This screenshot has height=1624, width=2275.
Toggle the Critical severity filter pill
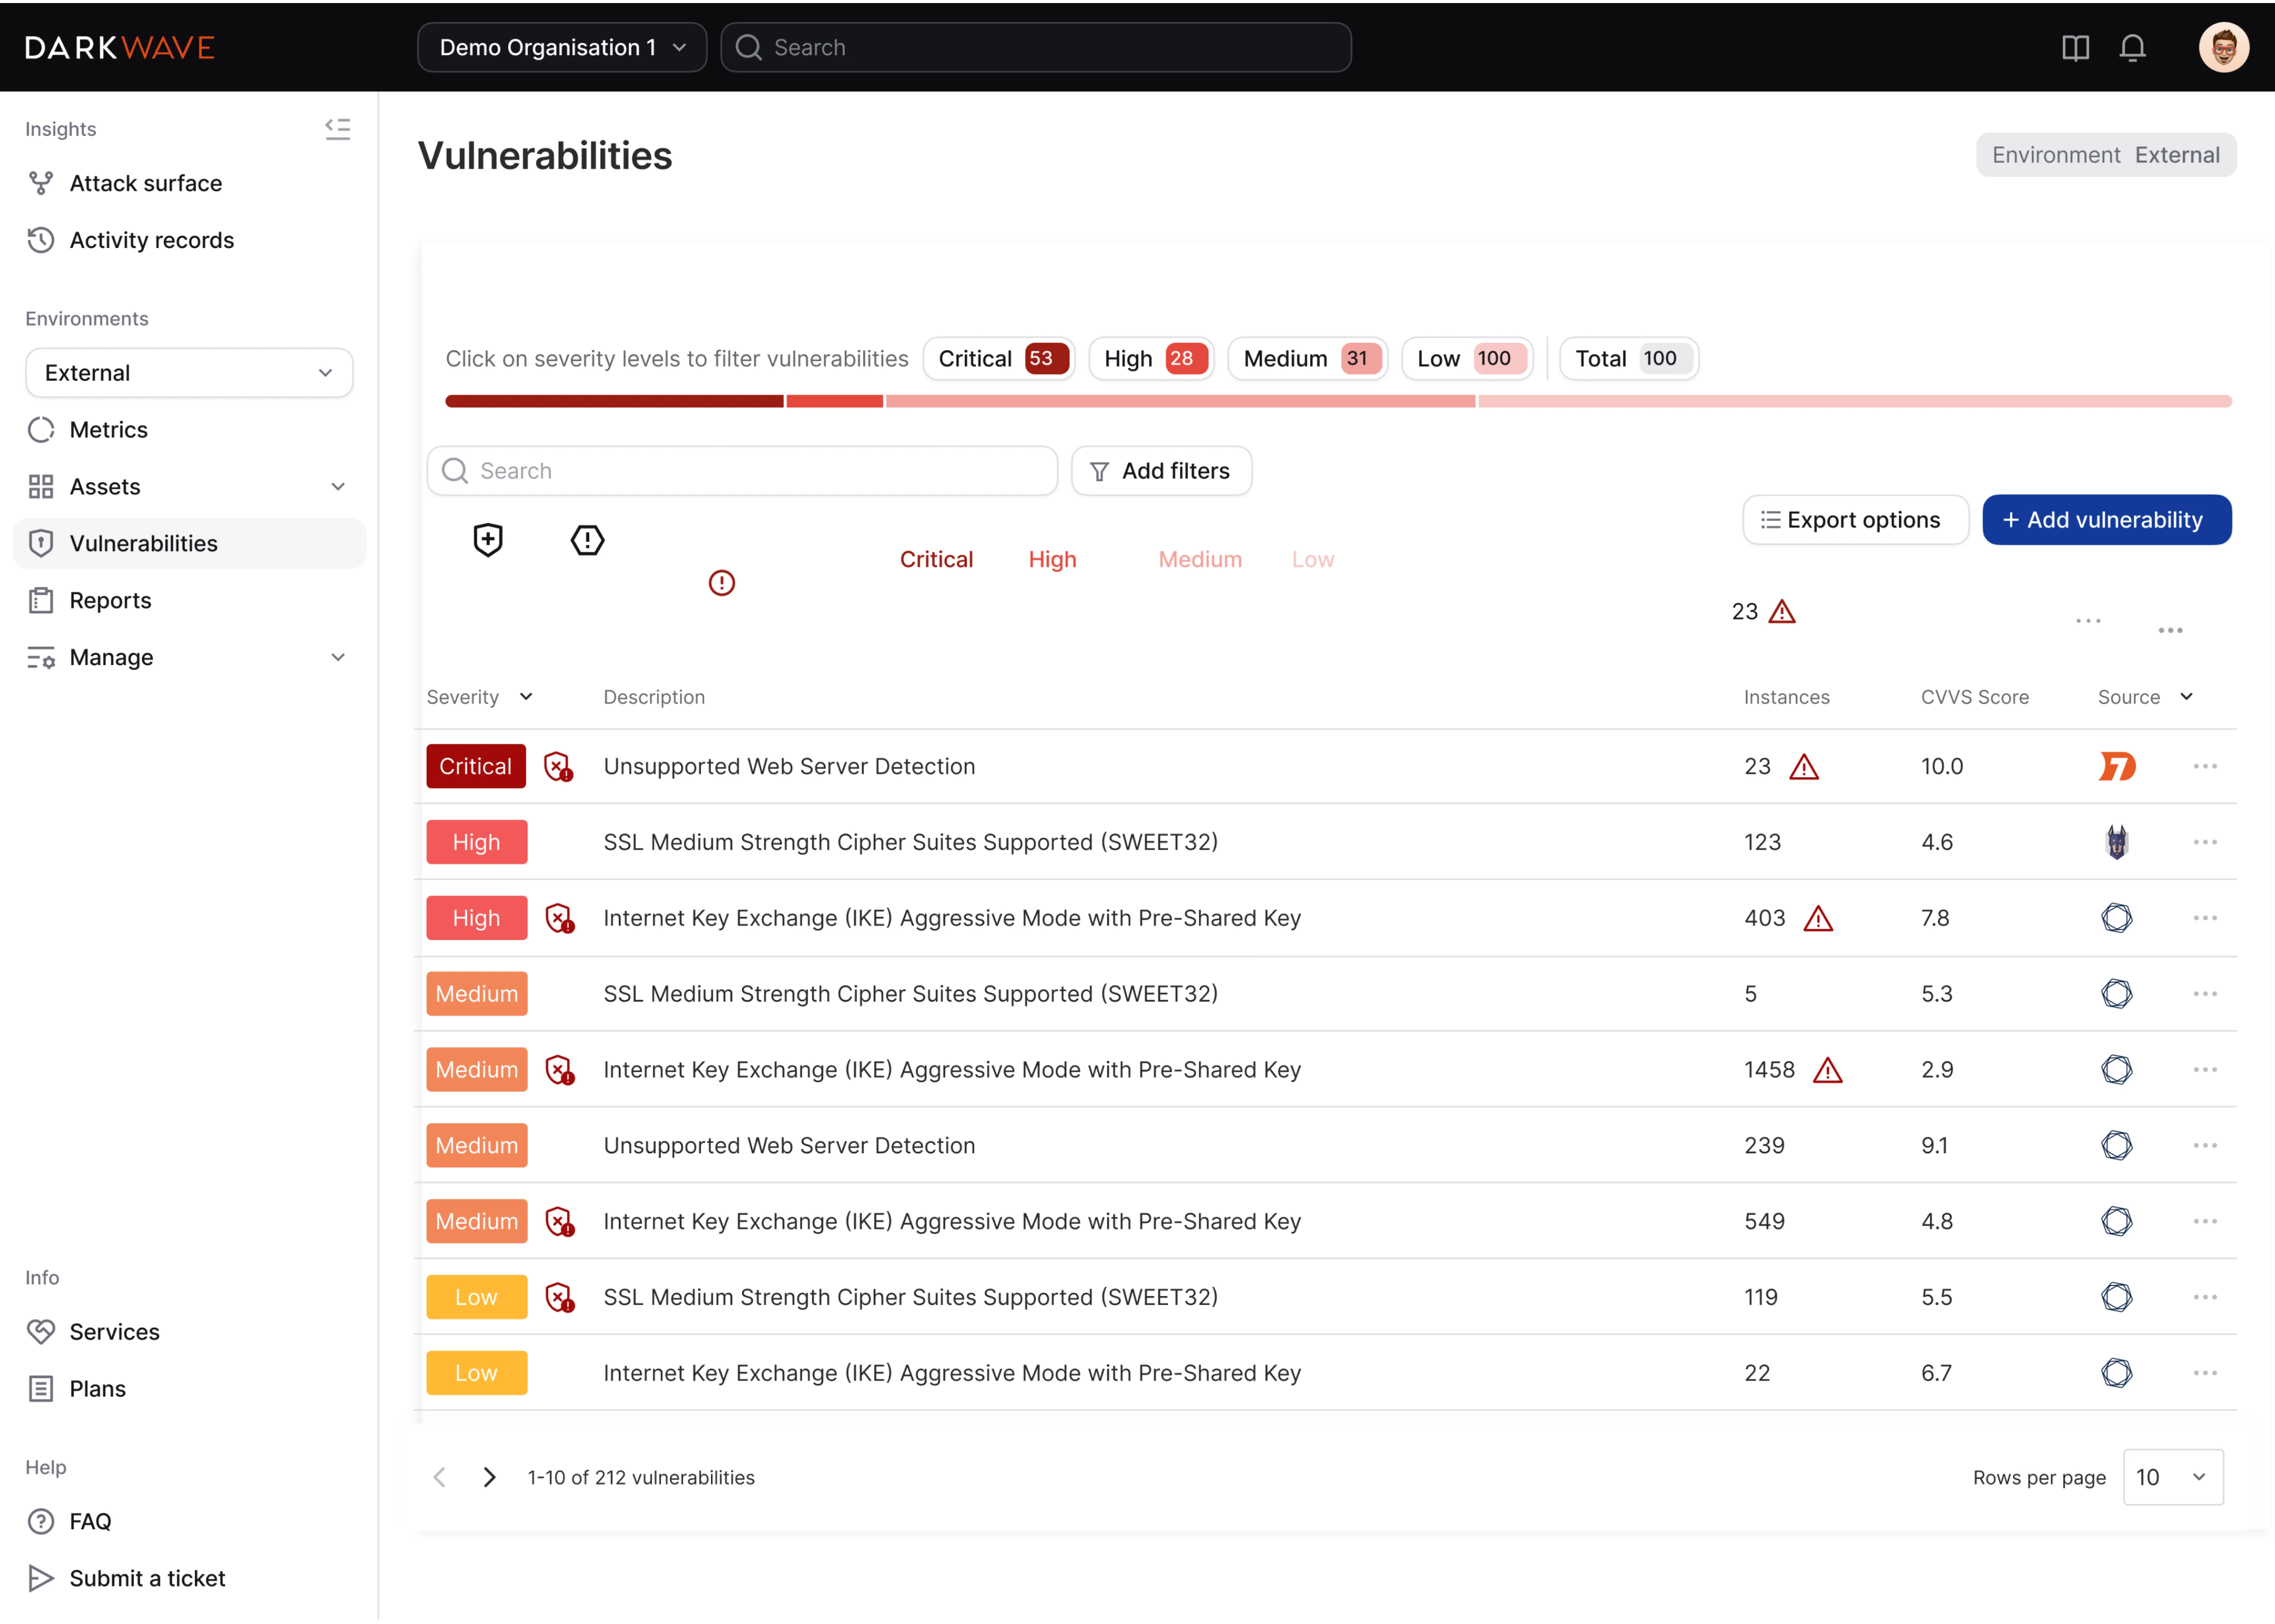[999, 358]
